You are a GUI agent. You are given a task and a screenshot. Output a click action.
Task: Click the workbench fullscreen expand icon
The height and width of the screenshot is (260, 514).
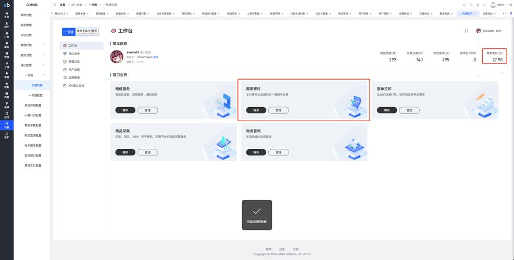(x=467, y=31)
